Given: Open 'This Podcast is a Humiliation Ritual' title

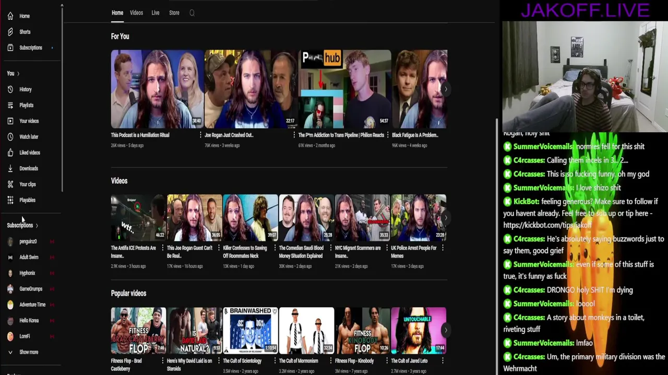Looking at the screenshot, I should (x=140, y=135).
